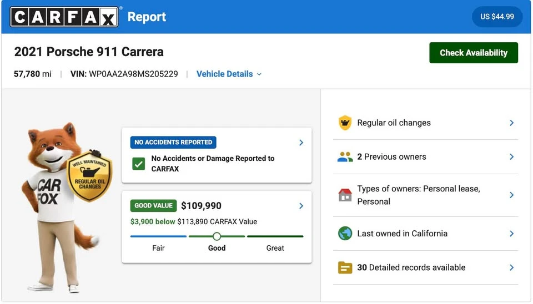Click the '2021 Porsche 911 Carrera' title
The width and height of the screenshot is (533, 304).
click(89, 52)
